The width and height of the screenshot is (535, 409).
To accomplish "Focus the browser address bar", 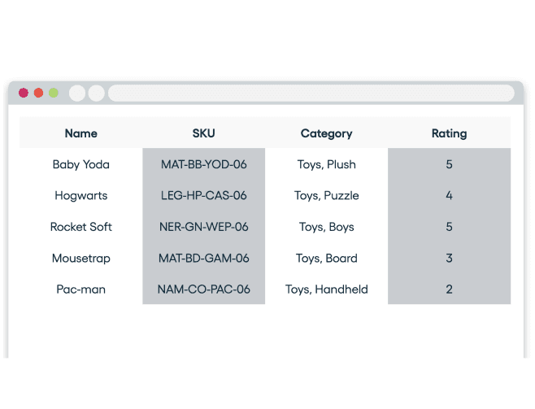I will (x=311, y=94).
